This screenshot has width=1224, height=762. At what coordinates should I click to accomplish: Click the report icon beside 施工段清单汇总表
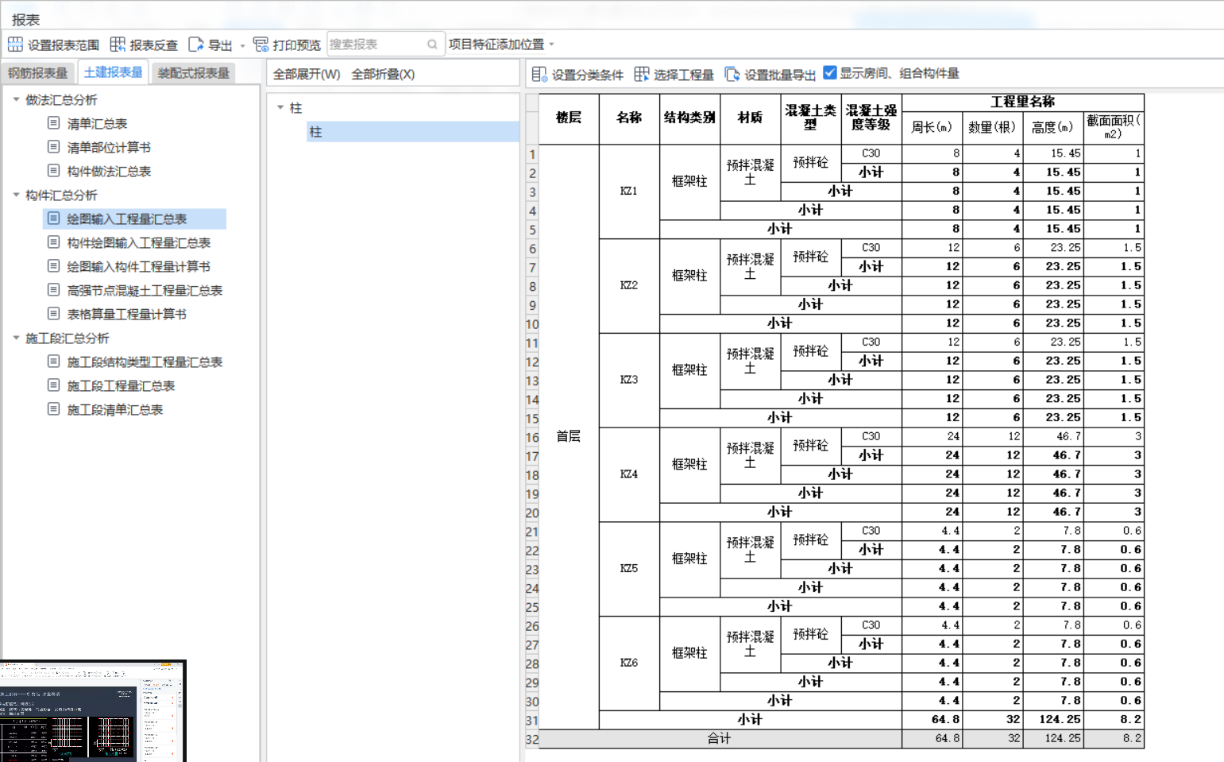(x=53, y=408)
